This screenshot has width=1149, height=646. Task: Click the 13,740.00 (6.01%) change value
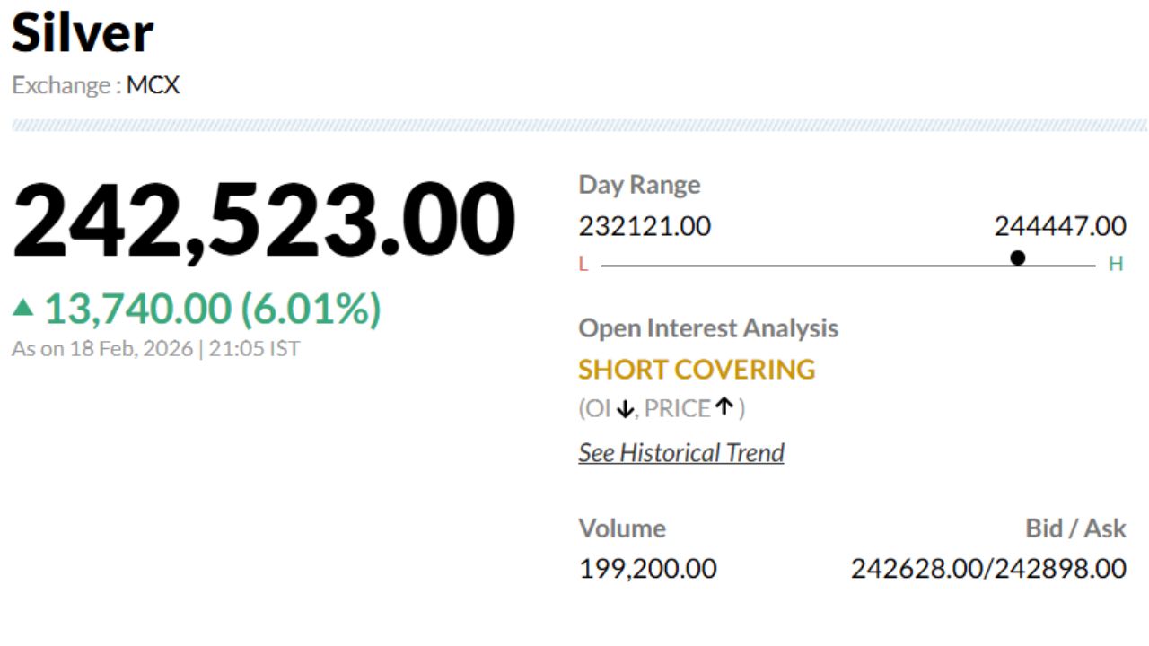[213, 310]
